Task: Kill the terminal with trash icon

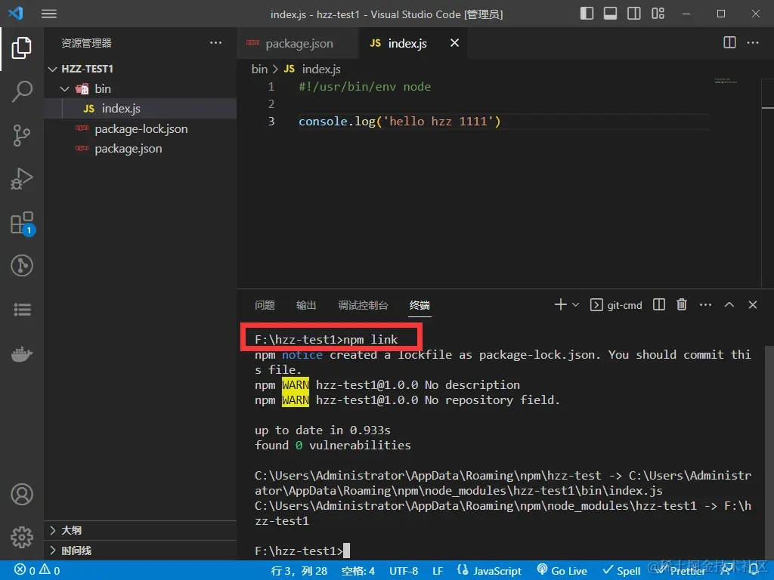Action: (682, 305)
